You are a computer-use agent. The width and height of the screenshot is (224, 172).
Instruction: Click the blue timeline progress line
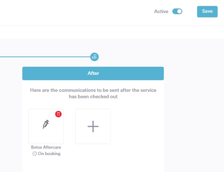click(45, 57)
